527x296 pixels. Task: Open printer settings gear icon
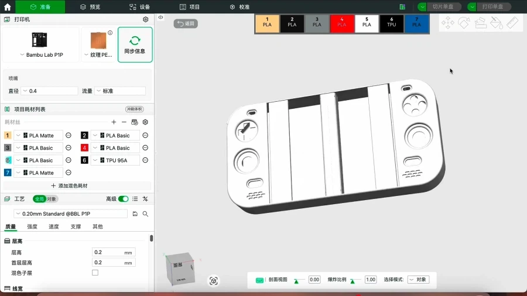(x=146, y=19)
